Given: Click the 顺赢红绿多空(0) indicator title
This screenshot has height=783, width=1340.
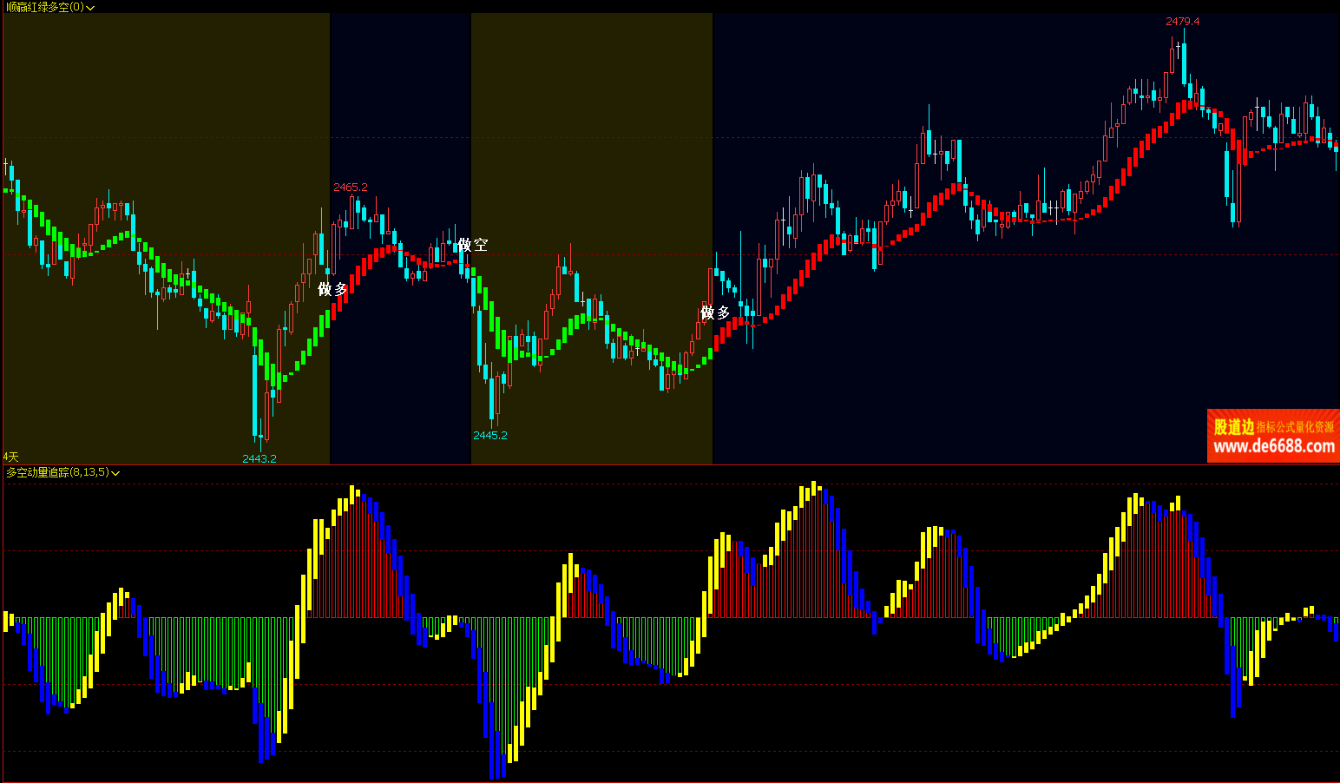Looking at the screenshot, I should (45, 7).
